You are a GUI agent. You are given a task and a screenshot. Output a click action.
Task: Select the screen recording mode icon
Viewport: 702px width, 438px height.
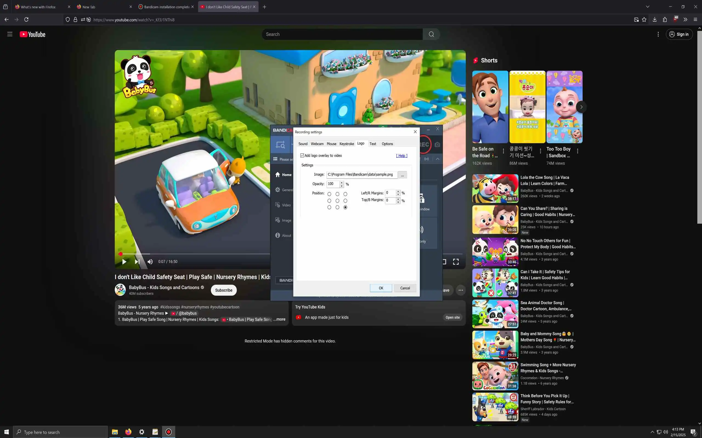click(280, 145)
